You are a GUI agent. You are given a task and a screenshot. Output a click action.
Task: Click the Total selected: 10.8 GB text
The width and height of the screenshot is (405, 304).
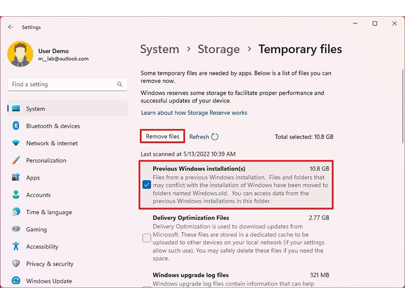coord(304,137)
